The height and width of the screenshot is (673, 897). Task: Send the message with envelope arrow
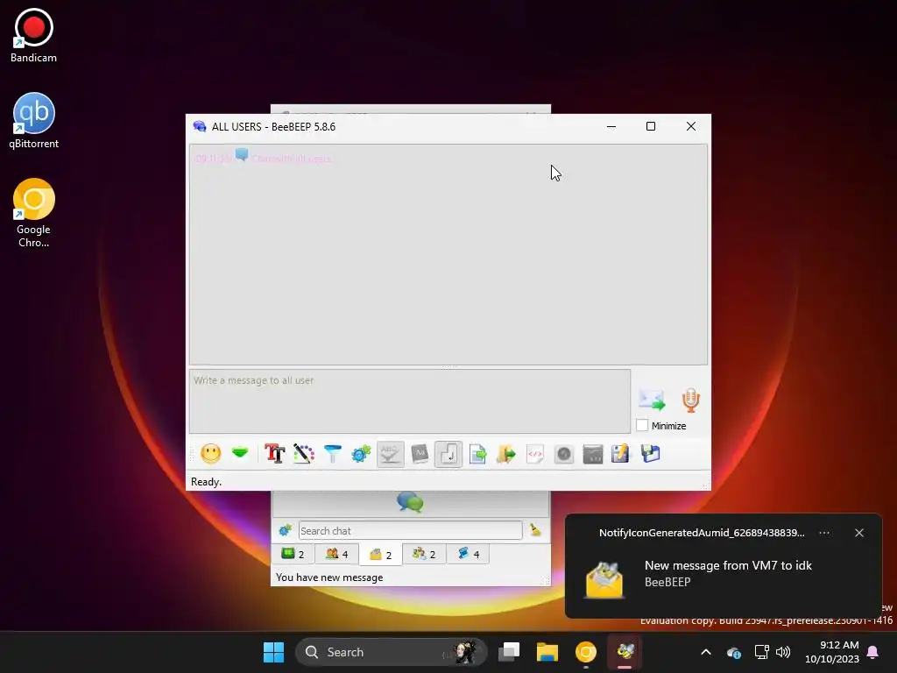652,400
